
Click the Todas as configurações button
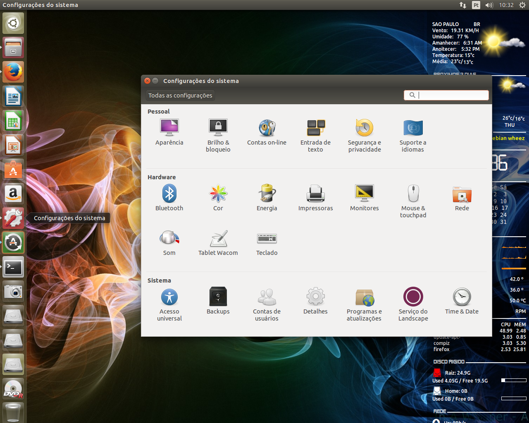point(180,95)
